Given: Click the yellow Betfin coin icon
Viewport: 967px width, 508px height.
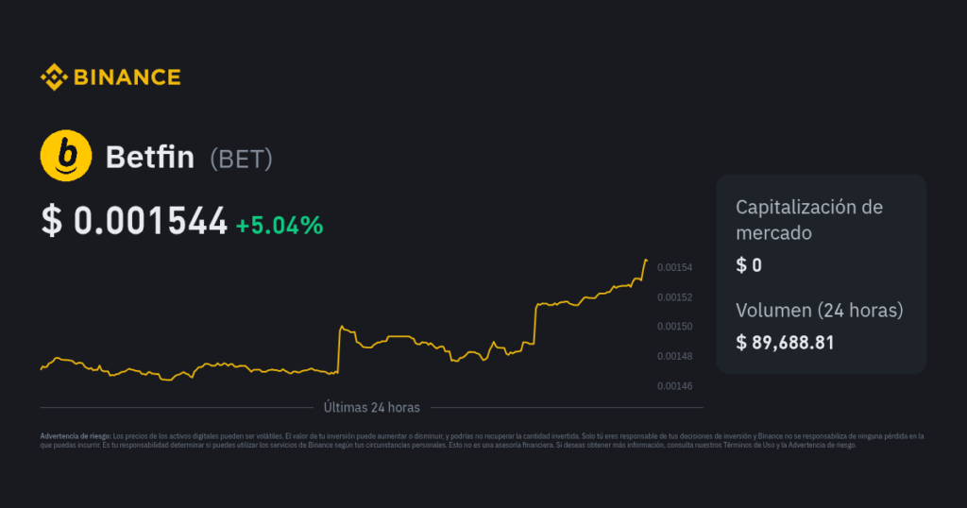Looking at the screenshot, I should point(65,156).
